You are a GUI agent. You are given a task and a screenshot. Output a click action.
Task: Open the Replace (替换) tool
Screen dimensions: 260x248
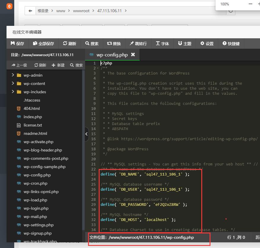click(x=114, y=44)
